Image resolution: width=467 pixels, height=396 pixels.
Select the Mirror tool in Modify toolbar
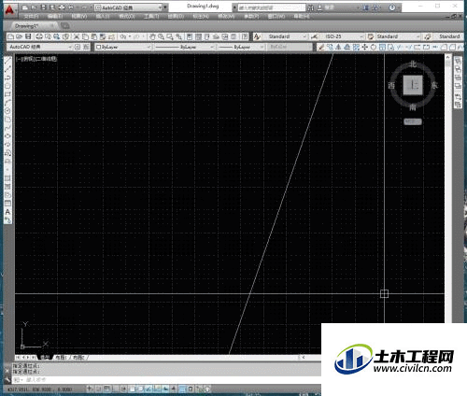coord(338,47)
